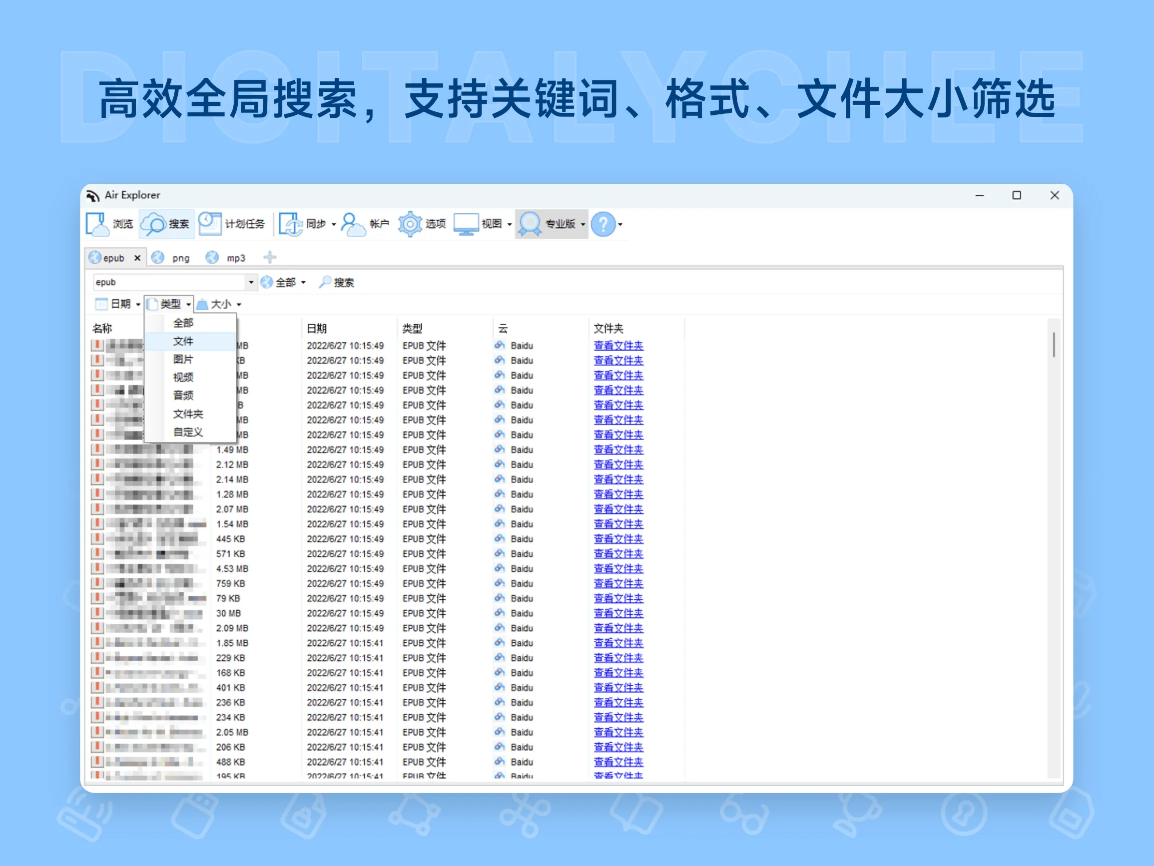The height and width of the screenshot is (866, 1154).
Task: Toggle the 类型 (Type) filter
Action: click(x=168, y=304)
